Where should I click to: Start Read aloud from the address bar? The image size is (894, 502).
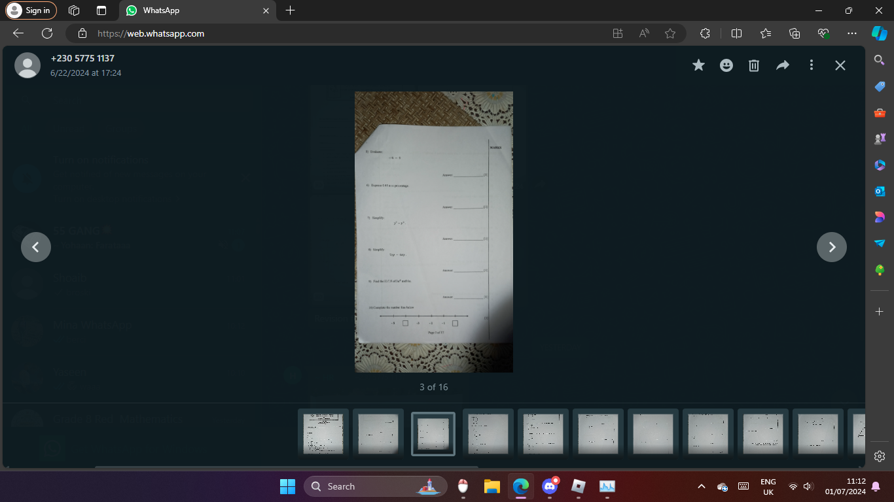(x=645, y=33)
